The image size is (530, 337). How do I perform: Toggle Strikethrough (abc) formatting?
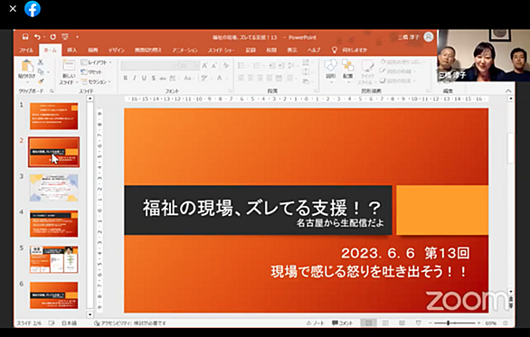[163, 79]
